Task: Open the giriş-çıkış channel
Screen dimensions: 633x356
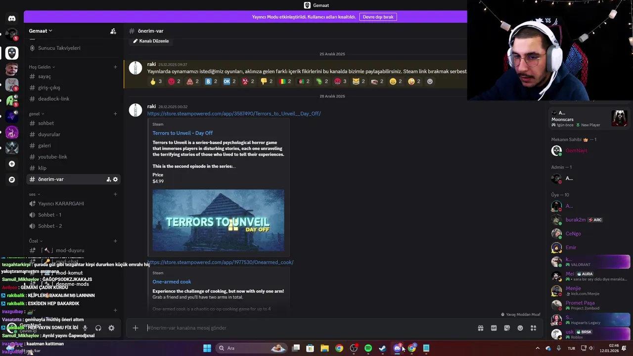Action: (x=73, y=88)
